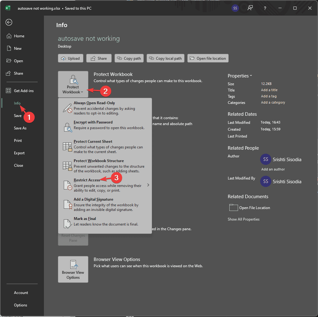
Task: Click the Restrict Access document icon
Action: 68,185
